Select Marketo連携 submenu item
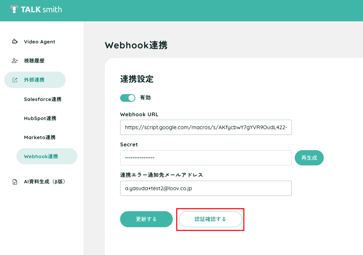Viewport: 363px width, 255px height. (40, 138)
